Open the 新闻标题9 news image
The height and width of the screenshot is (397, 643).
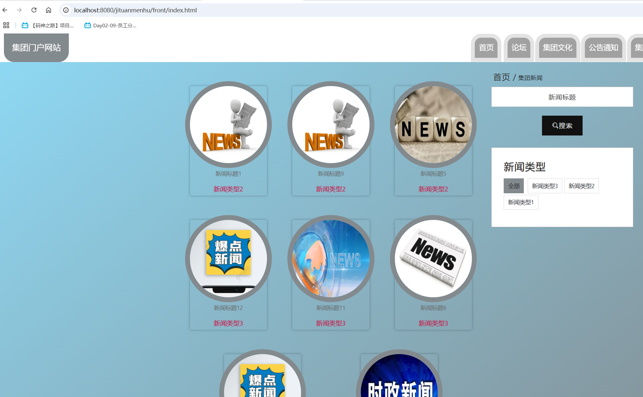[331, 124]
